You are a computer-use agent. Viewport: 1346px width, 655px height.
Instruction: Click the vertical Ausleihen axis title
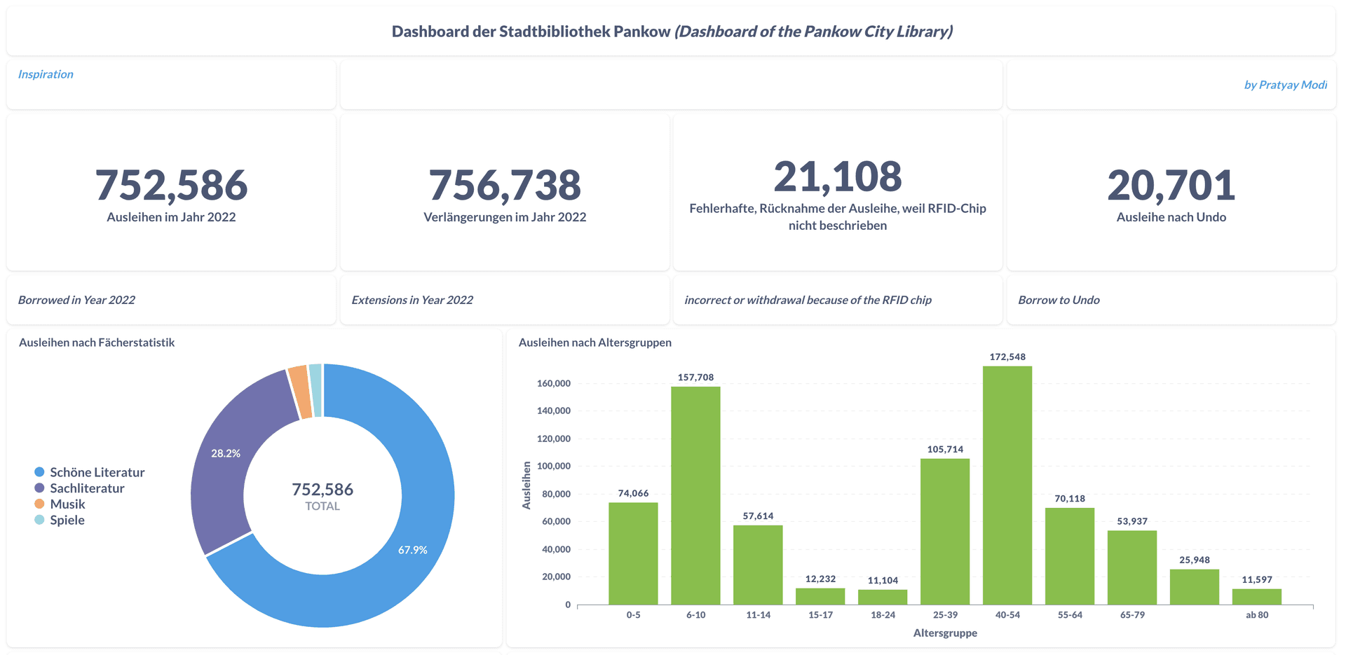pyautogui.click(x=526, y=485)
